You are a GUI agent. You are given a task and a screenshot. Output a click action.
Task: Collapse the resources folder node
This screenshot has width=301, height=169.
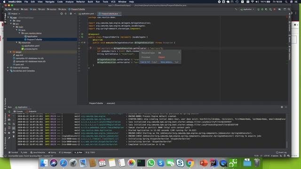(x=16, y=43)
